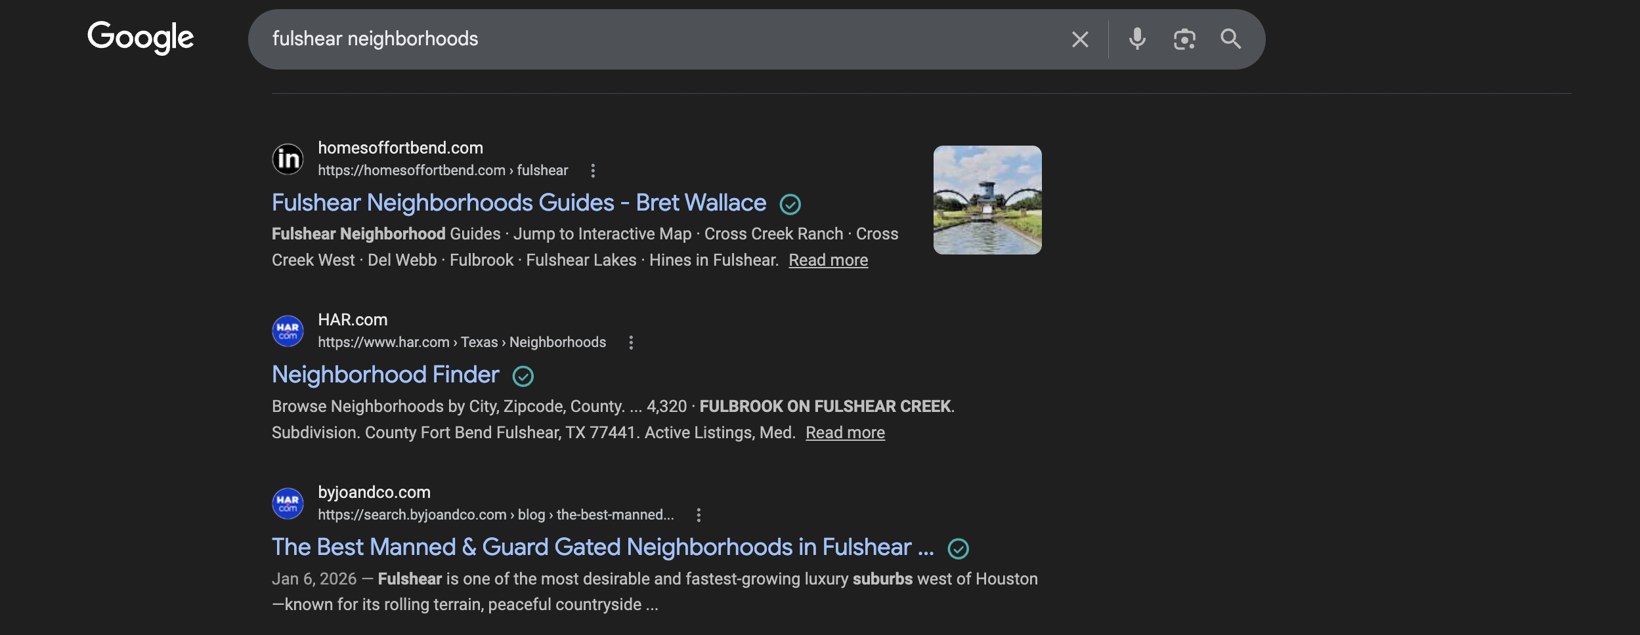Image resolution: width=1640 pixels, height=635 pixels.
Task: Open The Best Manned & Guard Gated Neighborhoods link
Action: (x=603, y=547)
